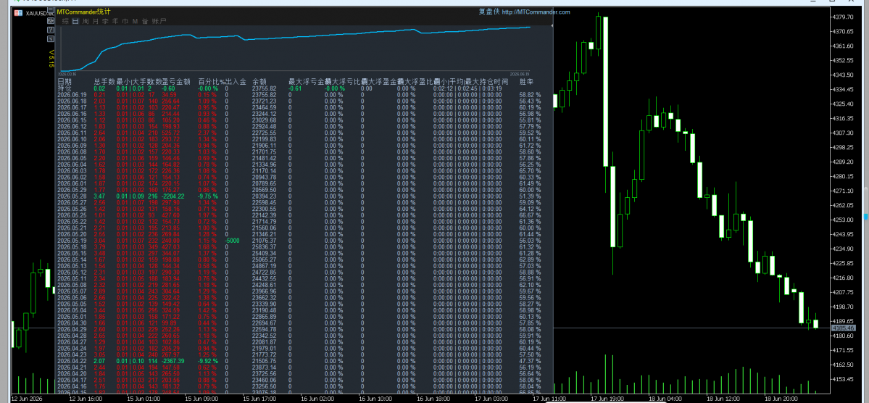Select the 2026.05.28 date row
This screenshot has height=403, width=869.
pyautogui.click(x=72, y=196)
